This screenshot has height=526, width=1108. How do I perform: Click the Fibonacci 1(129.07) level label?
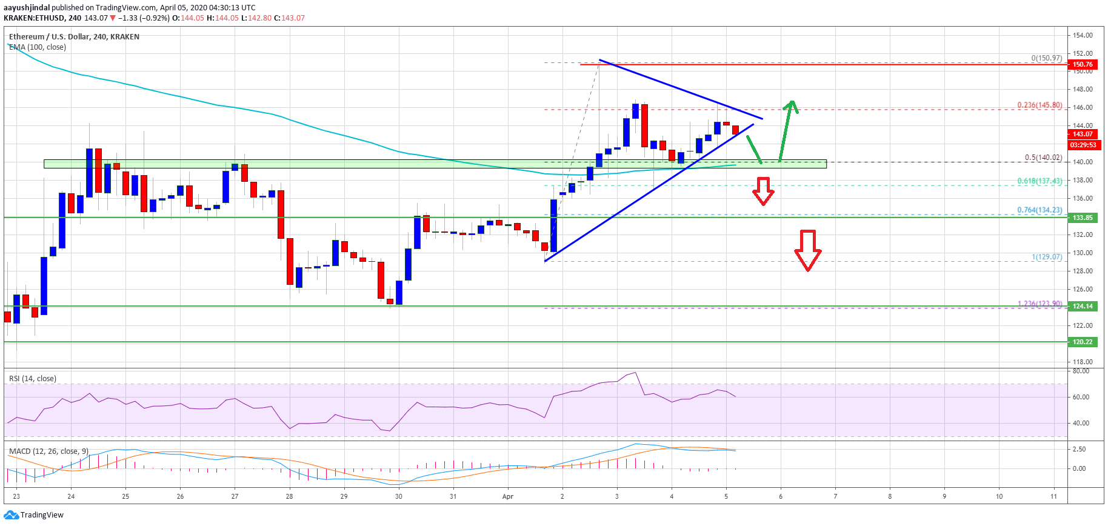tap(1047, 258)
